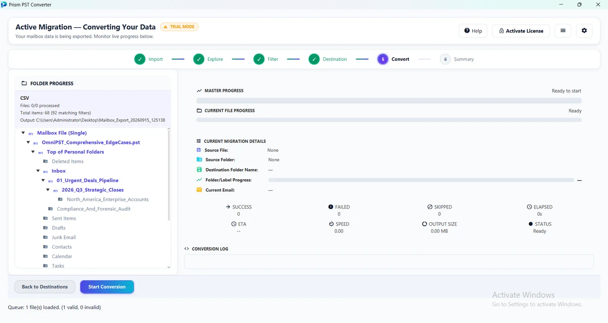Click Activate License button

click(521, 31)
